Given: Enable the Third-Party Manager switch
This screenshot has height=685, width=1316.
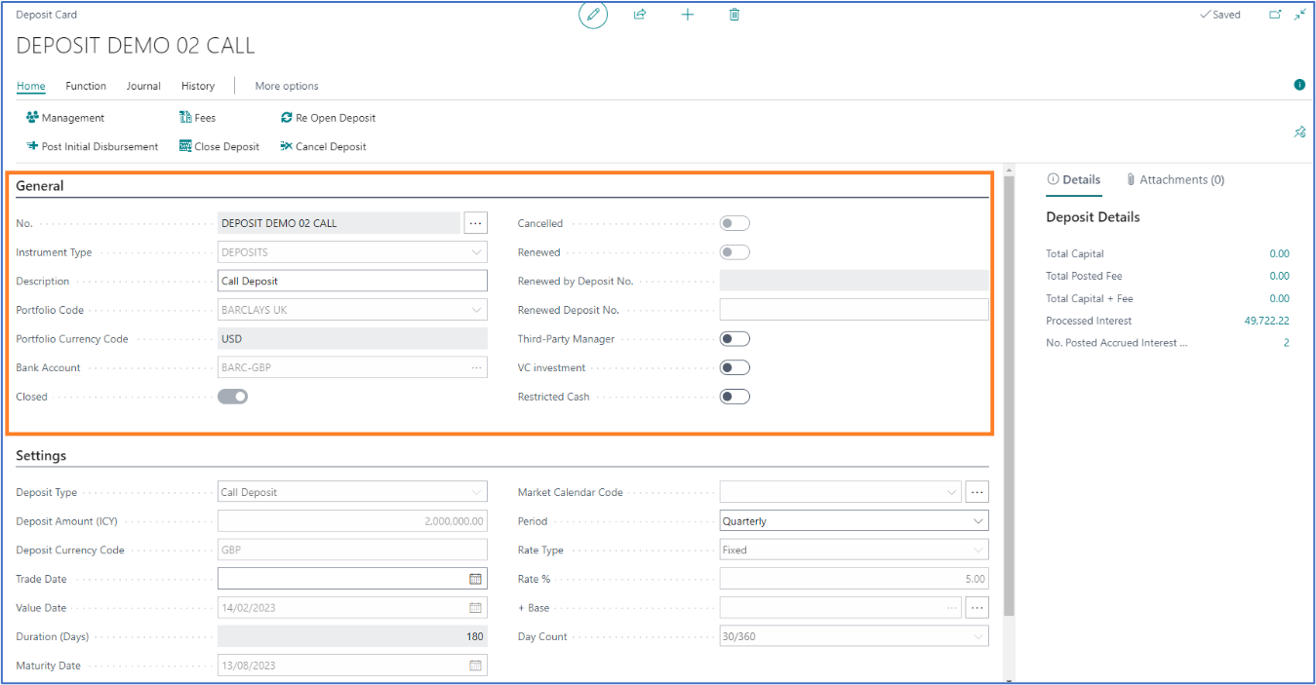Looking at the screenshot, I should tap(735, 339).
